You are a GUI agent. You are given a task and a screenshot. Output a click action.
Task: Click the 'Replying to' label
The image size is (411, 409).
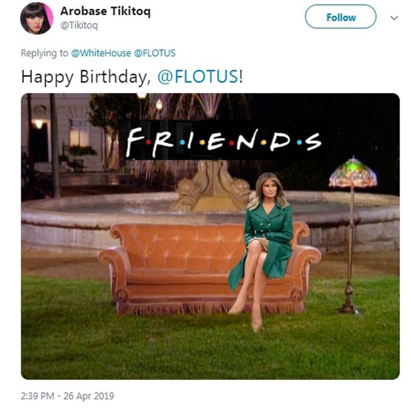[x=44, y=53]
